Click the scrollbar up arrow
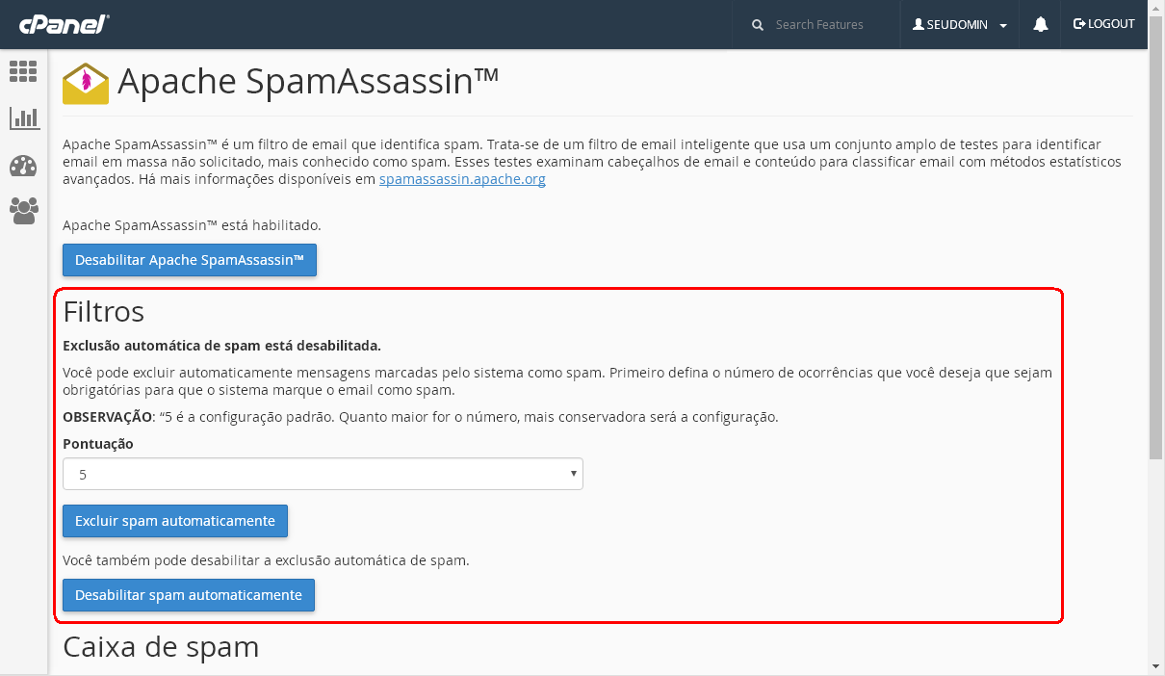 [1156, 8]
